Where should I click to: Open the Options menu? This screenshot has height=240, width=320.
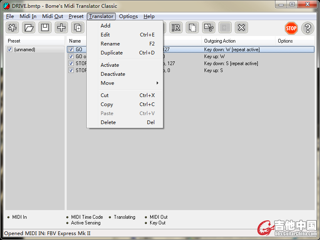(x=128, y=16)
